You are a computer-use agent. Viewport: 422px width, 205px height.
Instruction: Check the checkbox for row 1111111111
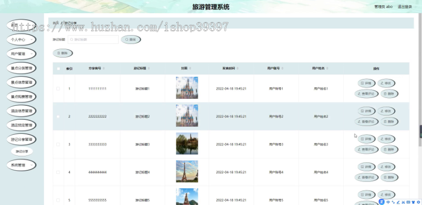(x=58, y=88)
